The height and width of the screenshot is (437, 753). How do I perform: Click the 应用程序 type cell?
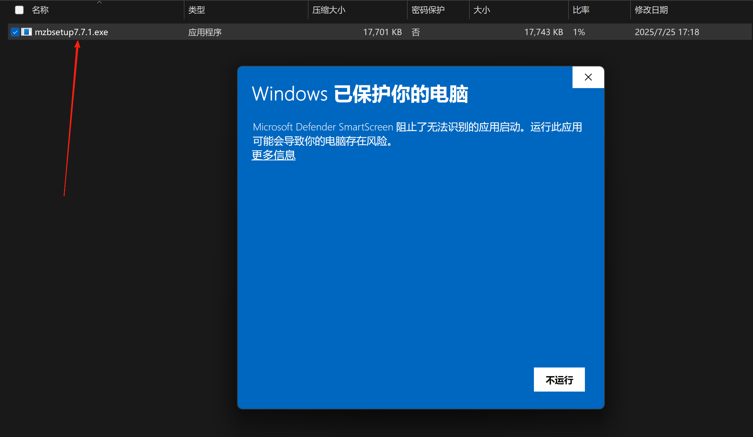[205, 32]
